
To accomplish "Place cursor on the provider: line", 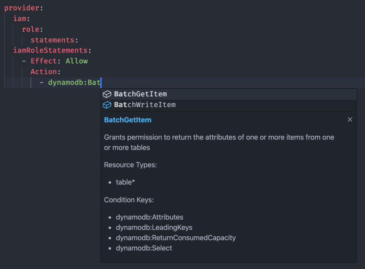I will [24, 8].
